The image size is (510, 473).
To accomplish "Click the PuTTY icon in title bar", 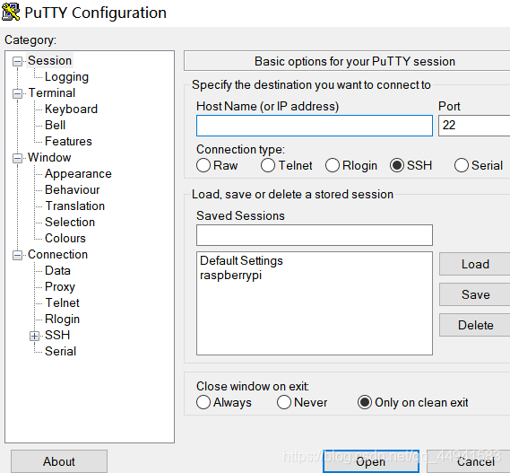I will (x=11, y=12).
